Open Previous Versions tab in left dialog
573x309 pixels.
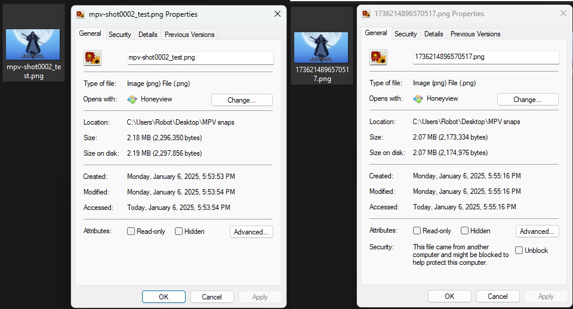coord(189,35)
